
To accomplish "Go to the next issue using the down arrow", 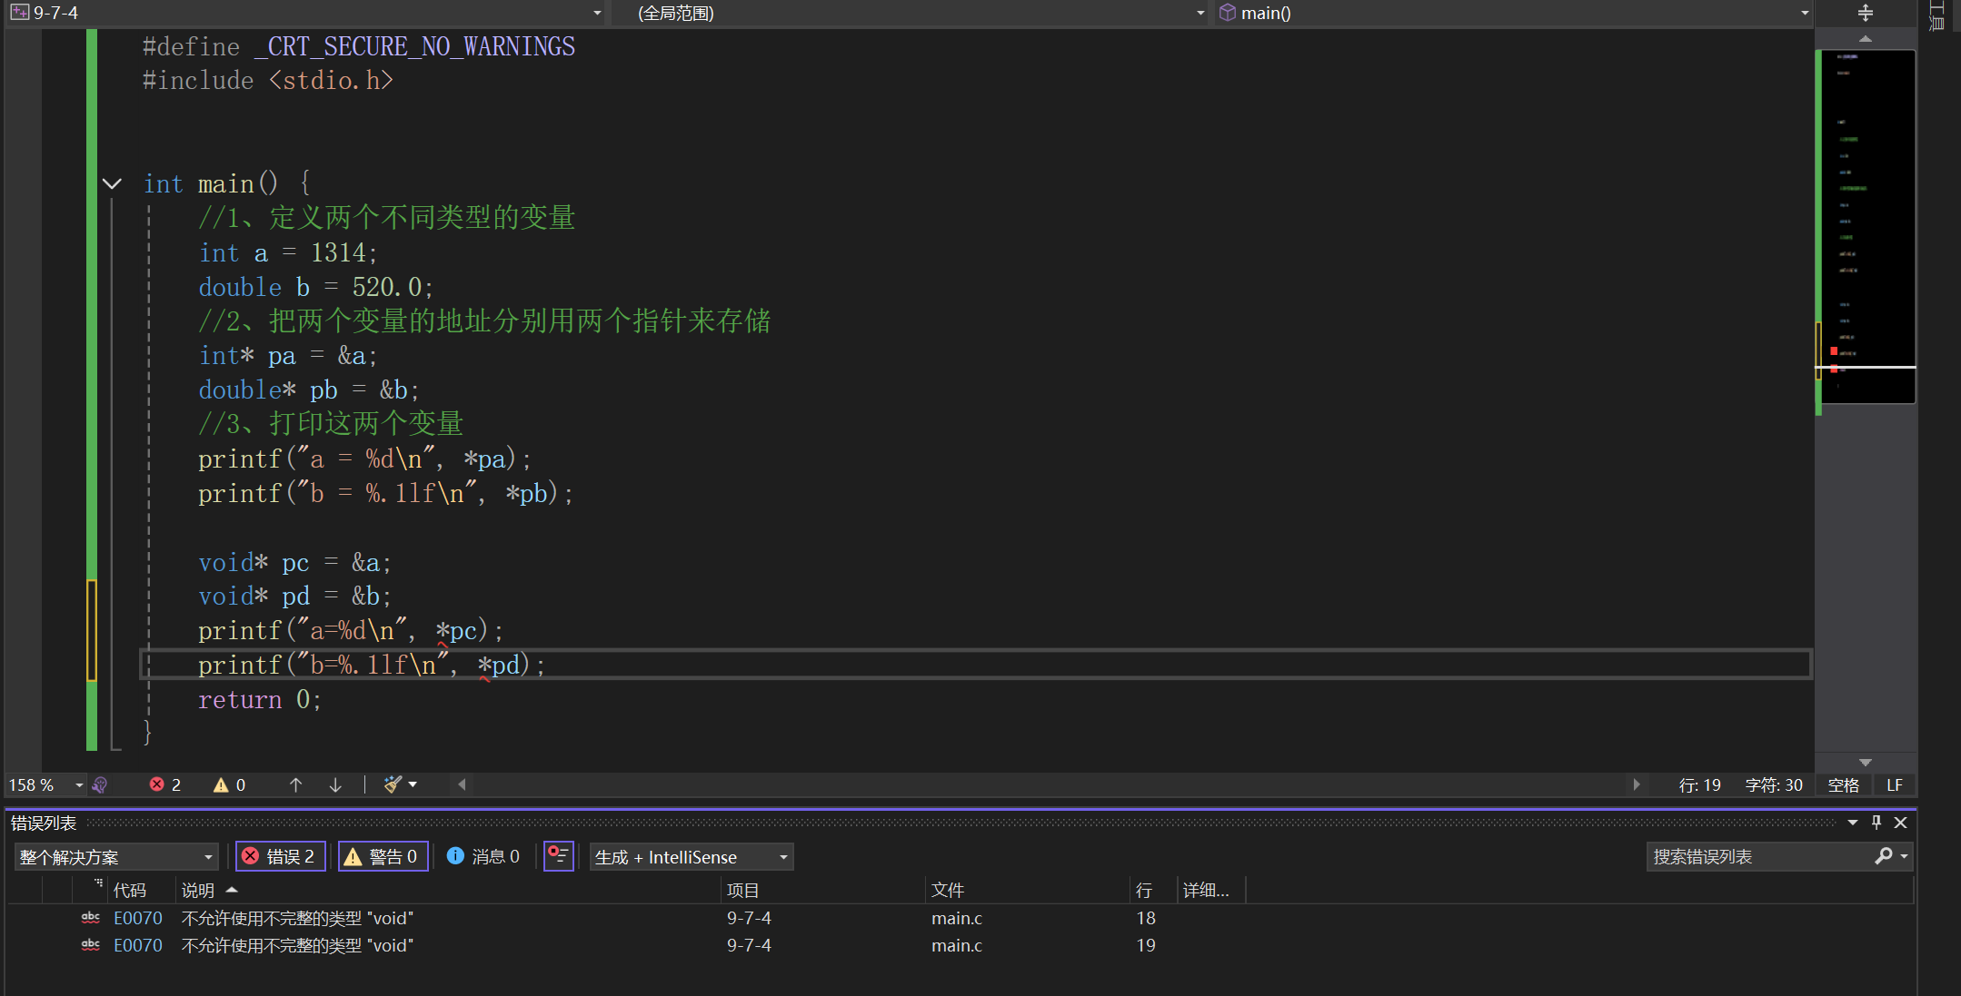I will [x=335, y=784].
